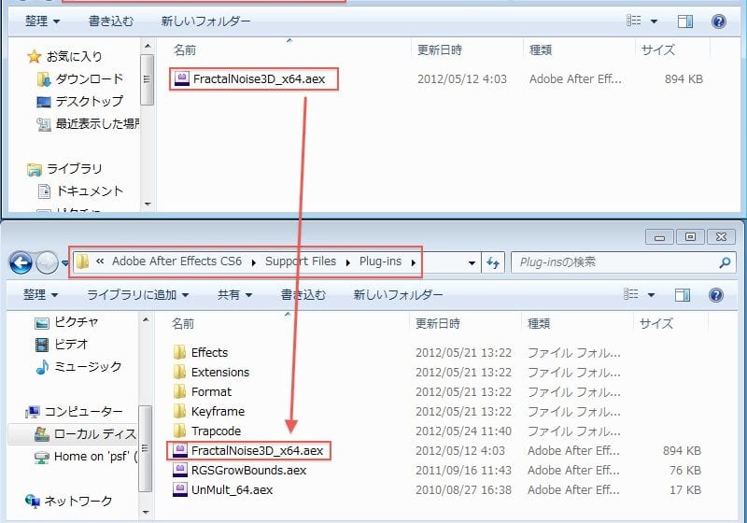Image resolution: width=747 pixels, height=523 pixels.
Task: Open the Effects folder icon
Action: (x=179, y=352)
